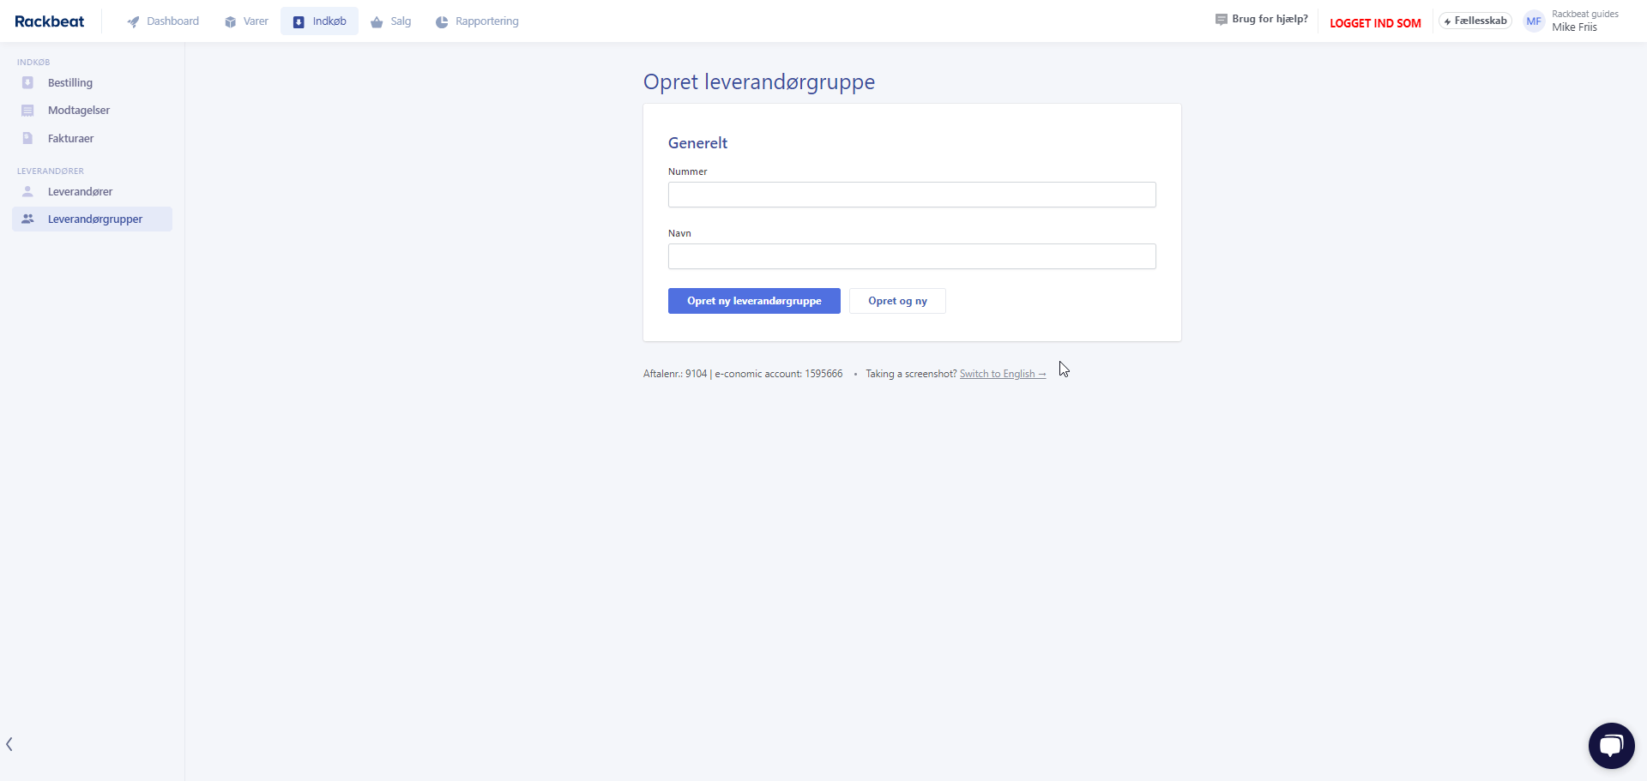Open the chat widget in bottom right corner

pos(1611,745)
